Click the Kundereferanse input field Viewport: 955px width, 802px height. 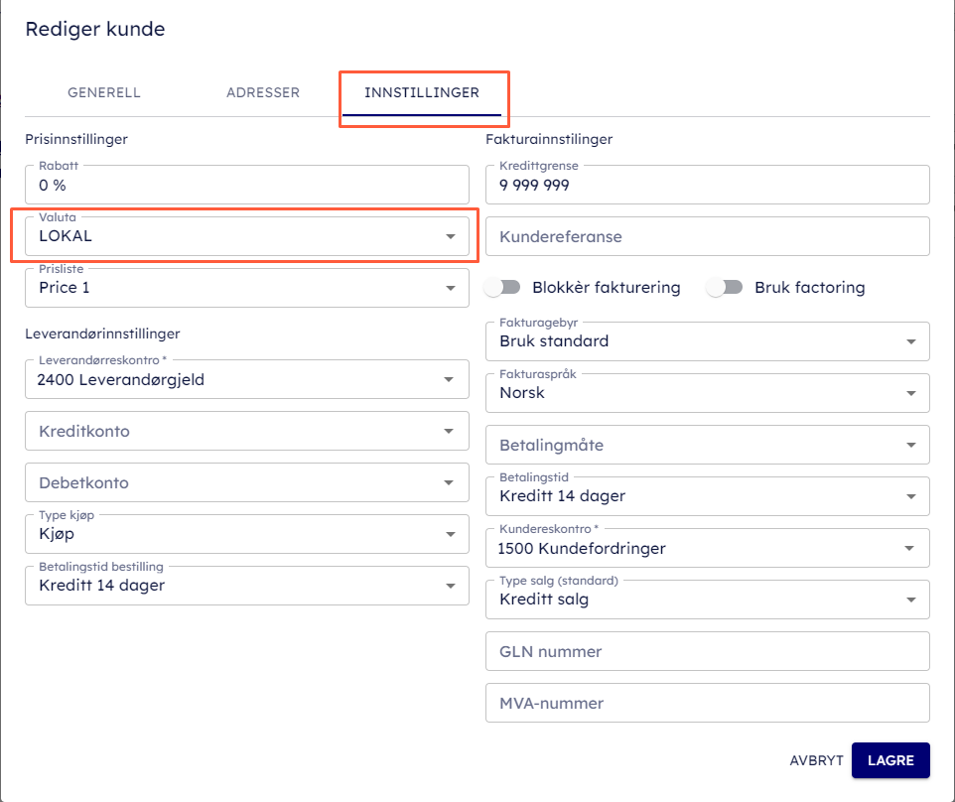click(707, 237)
